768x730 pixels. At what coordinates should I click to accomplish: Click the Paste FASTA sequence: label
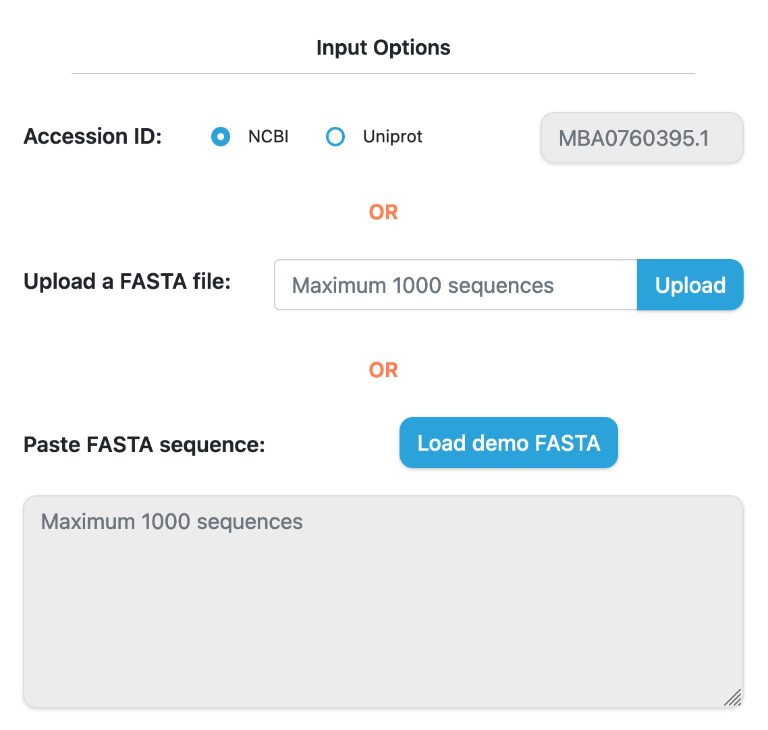tap(144, 445)
